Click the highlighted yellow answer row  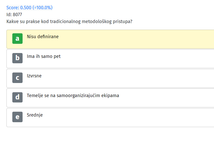point(110,39)
